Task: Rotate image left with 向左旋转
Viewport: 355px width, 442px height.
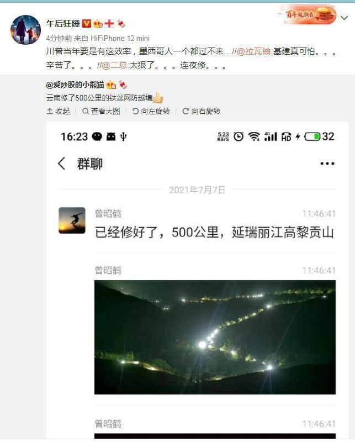Action: click(x=151, y=112)
